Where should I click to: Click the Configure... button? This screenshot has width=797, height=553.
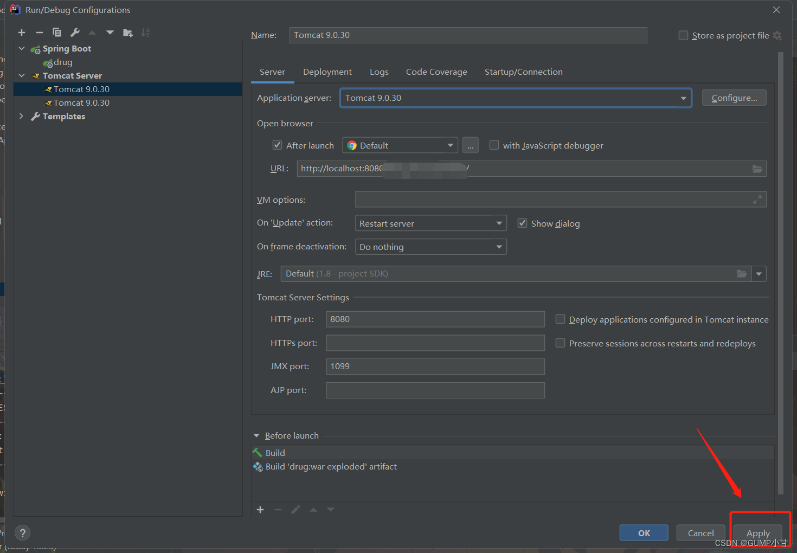[x=734, y=98]
